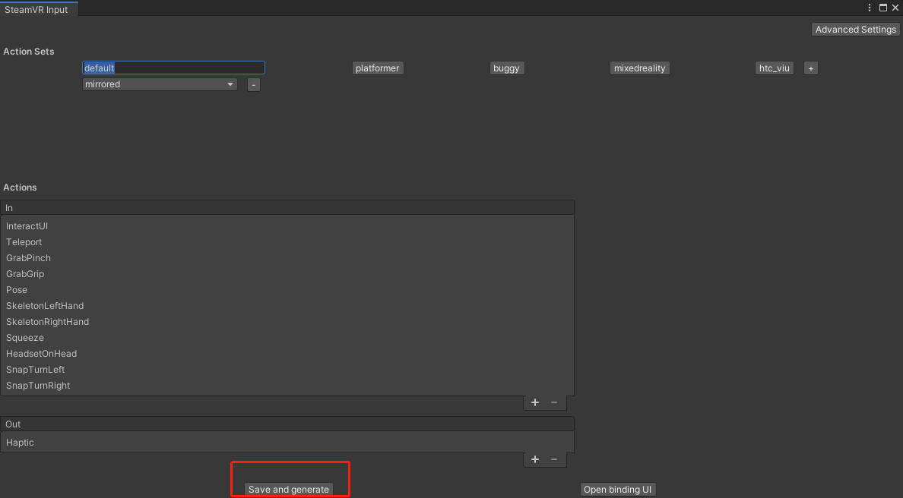Select the SkeletonRightHand action
Image resolution: width=903 pixels, height=498 pixels.
pos(287,322)
